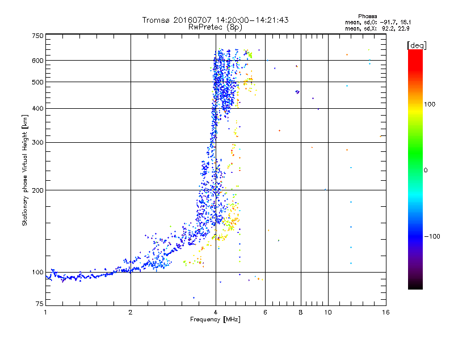Click the '100' colorbar tick label

[430, 104]
